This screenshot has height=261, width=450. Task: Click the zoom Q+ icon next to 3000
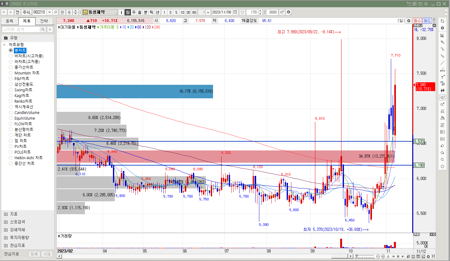point(282,12)
